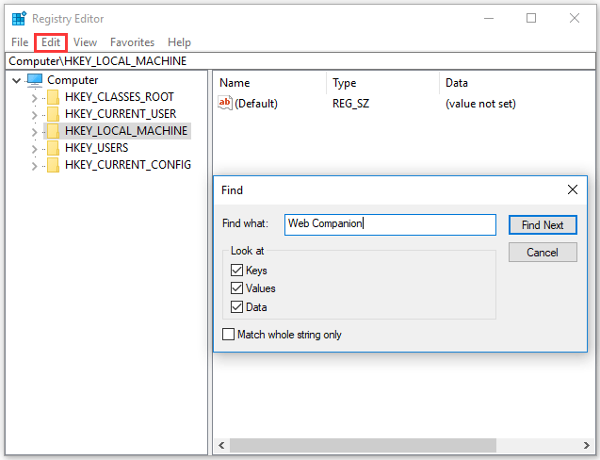Viewport: 600px width, 460px height.
Task: Uncheck the Values checkbox
Action: 236,288
